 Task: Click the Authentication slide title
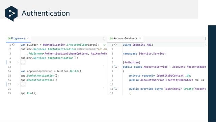[x=46, y=13]
